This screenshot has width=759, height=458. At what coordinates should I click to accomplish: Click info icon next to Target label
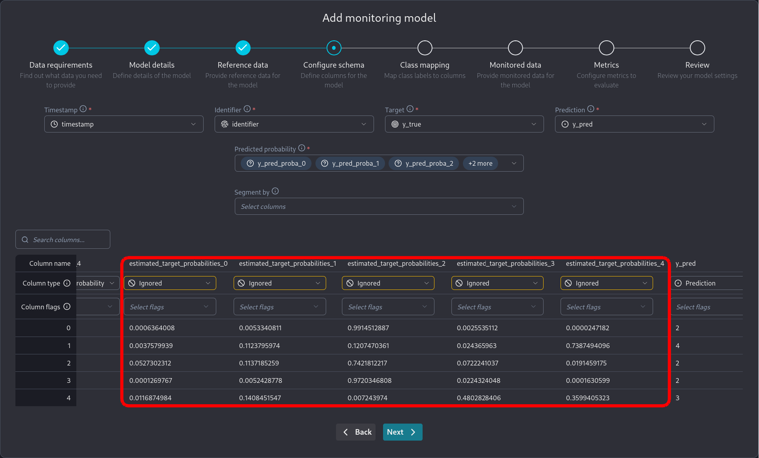click(x=410, y=109)
